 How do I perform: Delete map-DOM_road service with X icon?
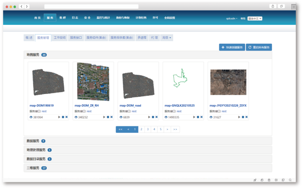(x=156, y=117)
